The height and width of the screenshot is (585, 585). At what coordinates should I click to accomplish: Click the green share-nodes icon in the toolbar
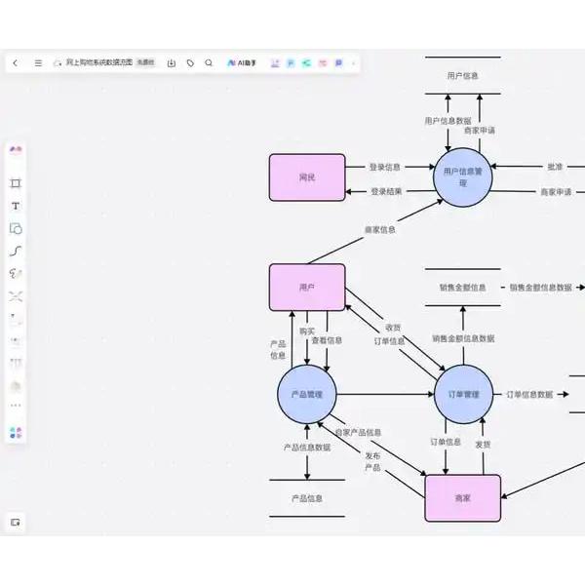[x=306, y=63]
